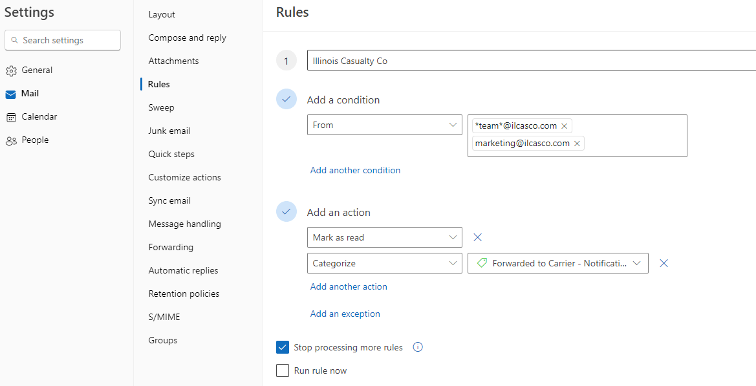This screenshot has height=386, width=756.
Task: Open the From condition dropdown
Action: [x=385, y=125]
